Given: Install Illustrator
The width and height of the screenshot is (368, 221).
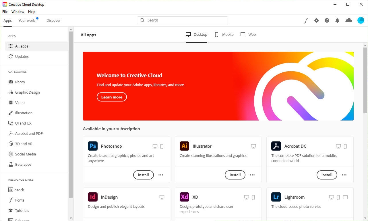Looking at the screenshot, I should pos(235,175).
